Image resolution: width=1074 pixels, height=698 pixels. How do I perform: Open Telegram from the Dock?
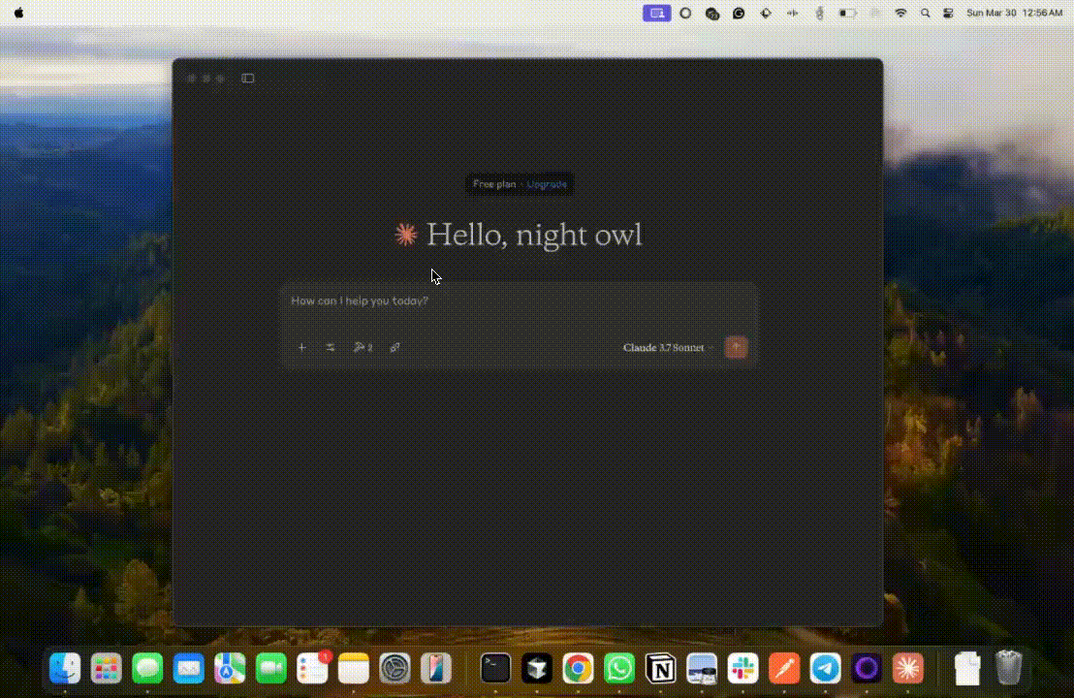825,668
